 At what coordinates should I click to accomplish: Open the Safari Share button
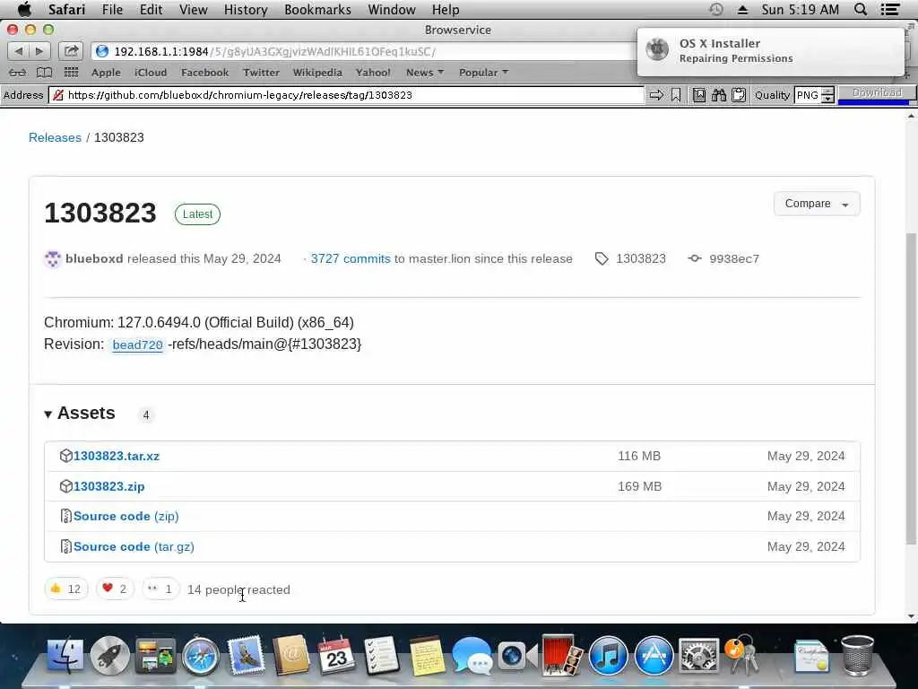coord(71,51)
